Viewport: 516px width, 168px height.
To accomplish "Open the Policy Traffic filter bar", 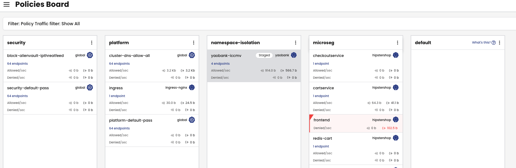I will pos(260,24).
